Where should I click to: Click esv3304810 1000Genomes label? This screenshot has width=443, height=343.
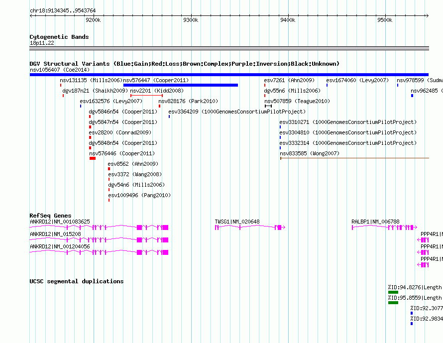pyautogui.click(x=348, y=132)
